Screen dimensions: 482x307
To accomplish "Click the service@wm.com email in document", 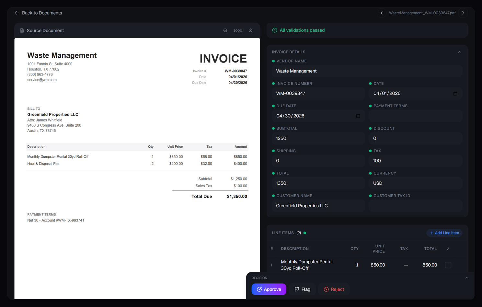I will pos(42,80).
